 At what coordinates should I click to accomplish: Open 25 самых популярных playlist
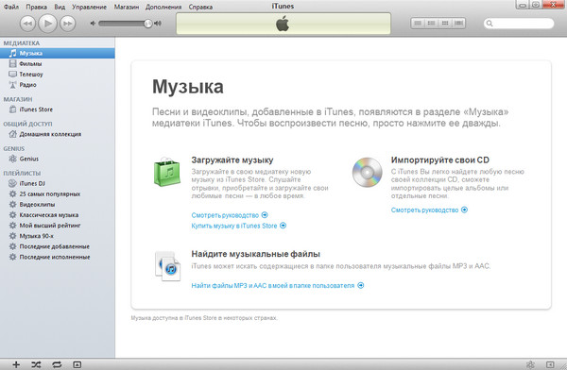(x=58, y=193)
